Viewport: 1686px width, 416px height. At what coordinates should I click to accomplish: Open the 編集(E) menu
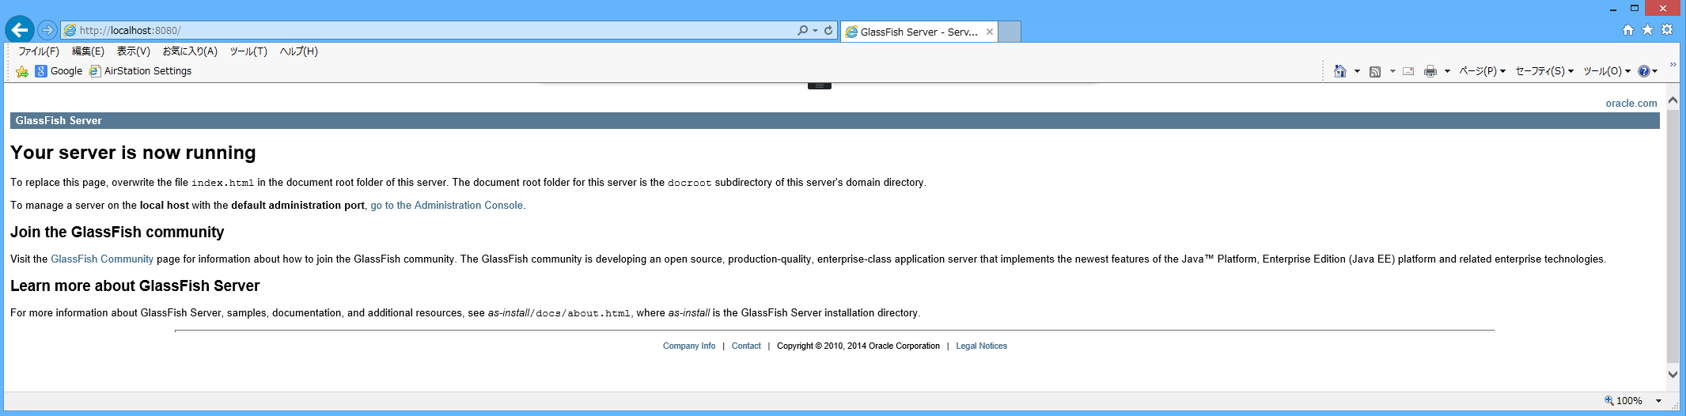(x=88, y=51)
